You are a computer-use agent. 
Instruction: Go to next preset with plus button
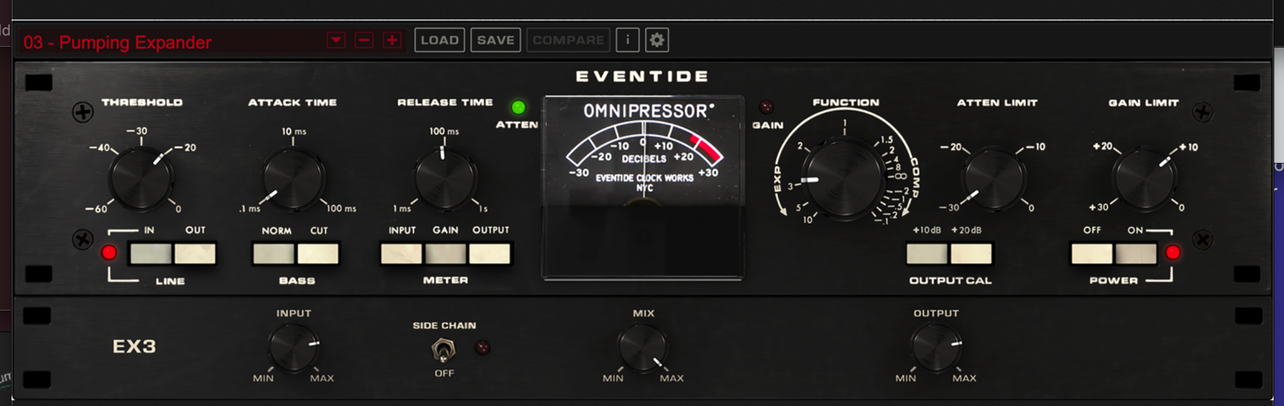[392, 40]
